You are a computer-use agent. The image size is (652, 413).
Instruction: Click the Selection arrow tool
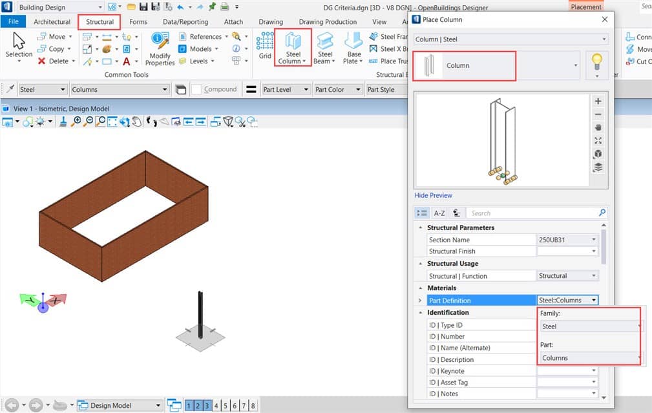tap(19, 45)
